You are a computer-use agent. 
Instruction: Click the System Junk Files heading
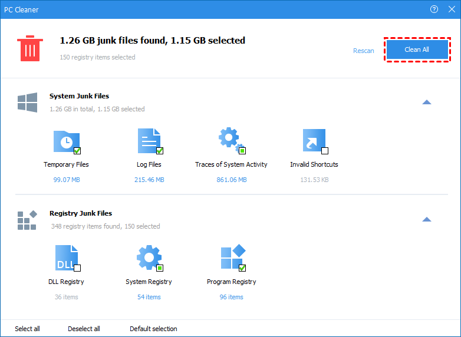pyautogui.click(x=79, y=96)
